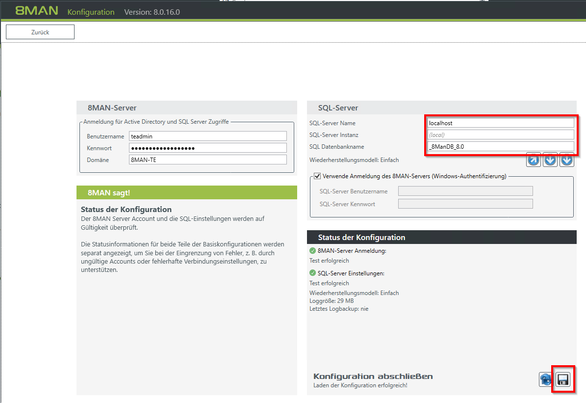Image resolution: width=586 pixels, height=403 pixels.
Task: Click the blue reload configuration icon
Action: [545, 378]
